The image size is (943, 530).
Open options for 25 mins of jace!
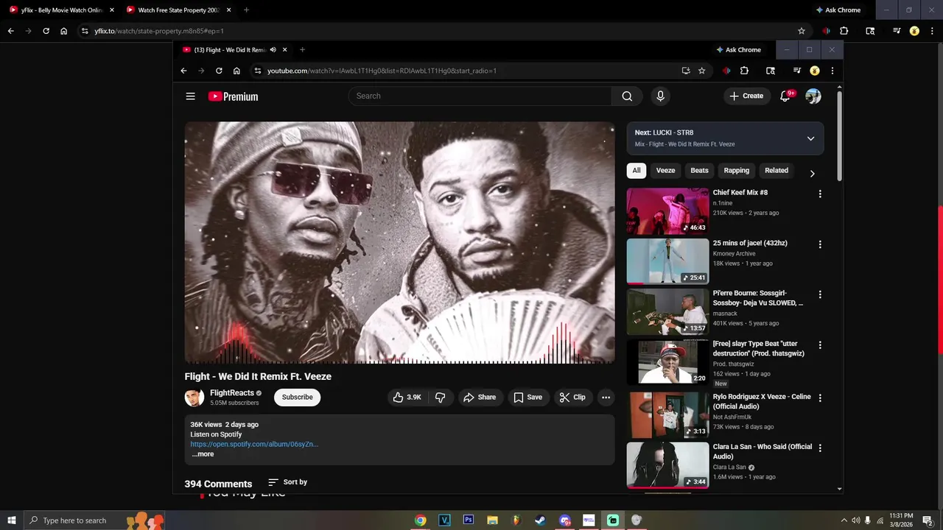(820, 244)
